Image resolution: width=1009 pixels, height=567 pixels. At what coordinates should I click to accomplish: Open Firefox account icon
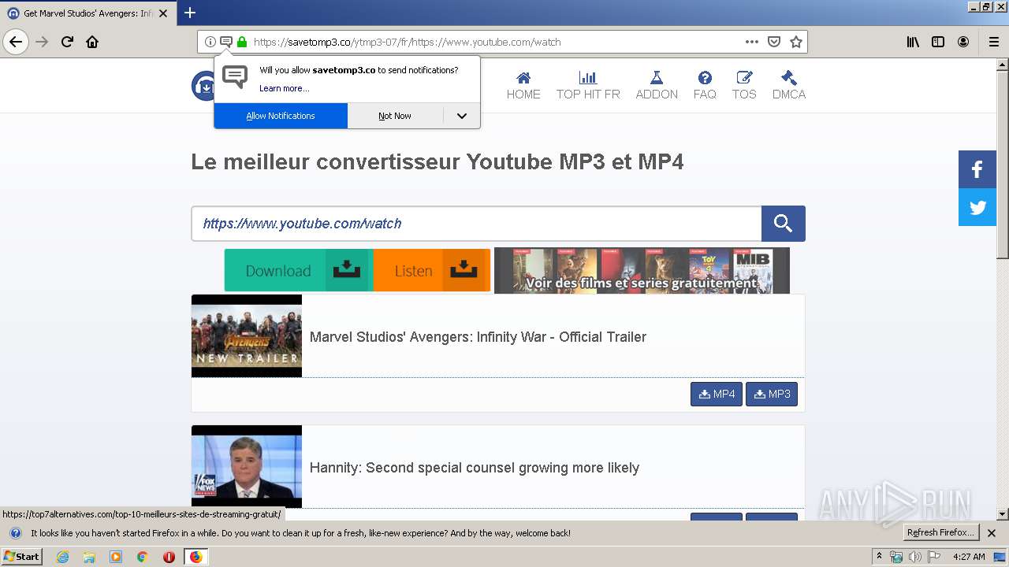point(963,42)
